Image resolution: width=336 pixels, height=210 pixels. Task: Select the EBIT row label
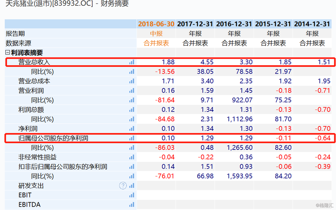tap(25, 195)
